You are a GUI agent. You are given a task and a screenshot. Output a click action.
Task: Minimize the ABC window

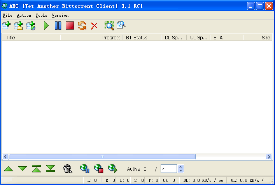[251, 6]
